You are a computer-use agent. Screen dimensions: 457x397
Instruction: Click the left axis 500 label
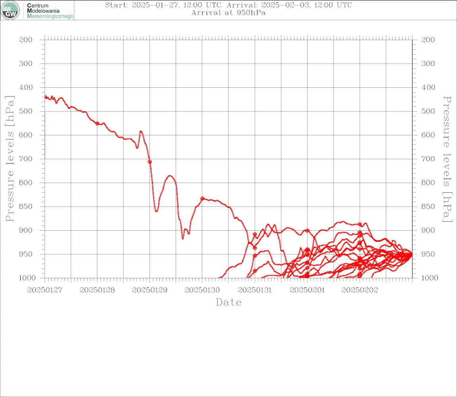26,111
